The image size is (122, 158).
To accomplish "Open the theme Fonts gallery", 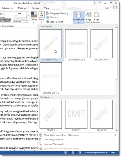I will (x=42, y=17).
